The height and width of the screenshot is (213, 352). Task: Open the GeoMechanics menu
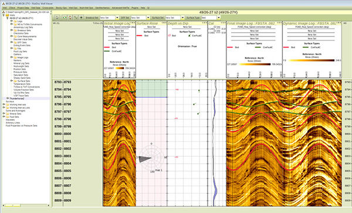[x=102, y=8]
